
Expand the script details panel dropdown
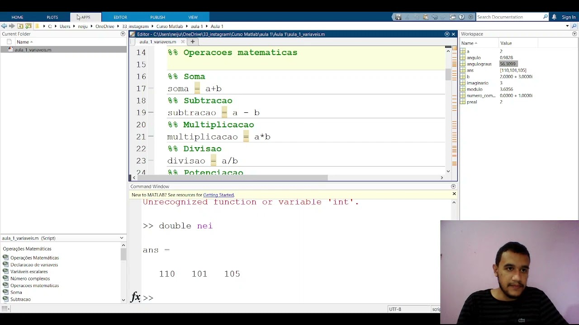tap(121, 238)
